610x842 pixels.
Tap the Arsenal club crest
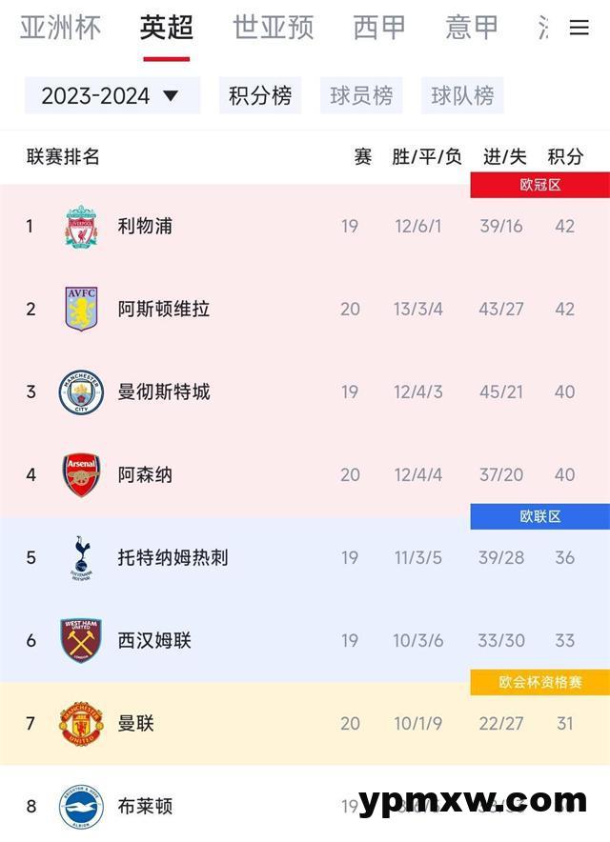[x=81, y=474]
